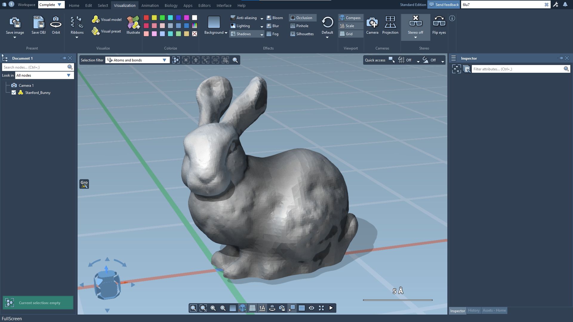
Task: Pick the red color swatch in Colorize
Action: point(146,18)
